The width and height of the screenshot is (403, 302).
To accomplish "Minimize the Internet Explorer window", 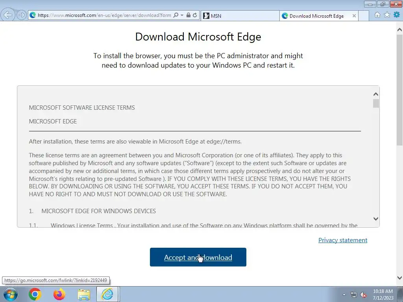I will tap(370, 4).
